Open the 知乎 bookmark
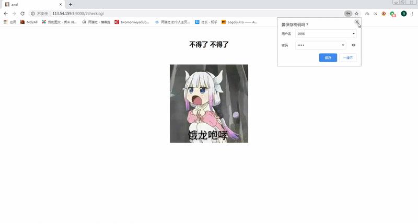This screenshot has width=418, height=224. [x=206, y=22]
